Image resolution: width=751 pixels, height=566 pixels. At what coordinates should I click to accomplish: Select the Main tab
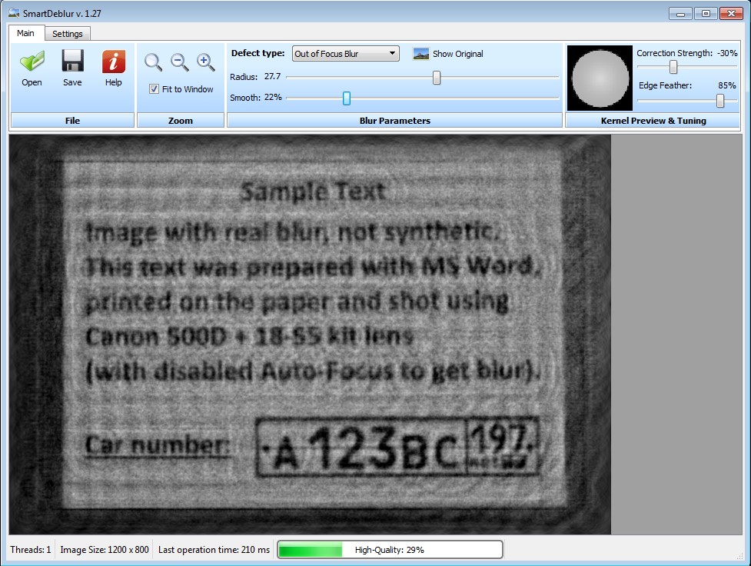point(26,34)
